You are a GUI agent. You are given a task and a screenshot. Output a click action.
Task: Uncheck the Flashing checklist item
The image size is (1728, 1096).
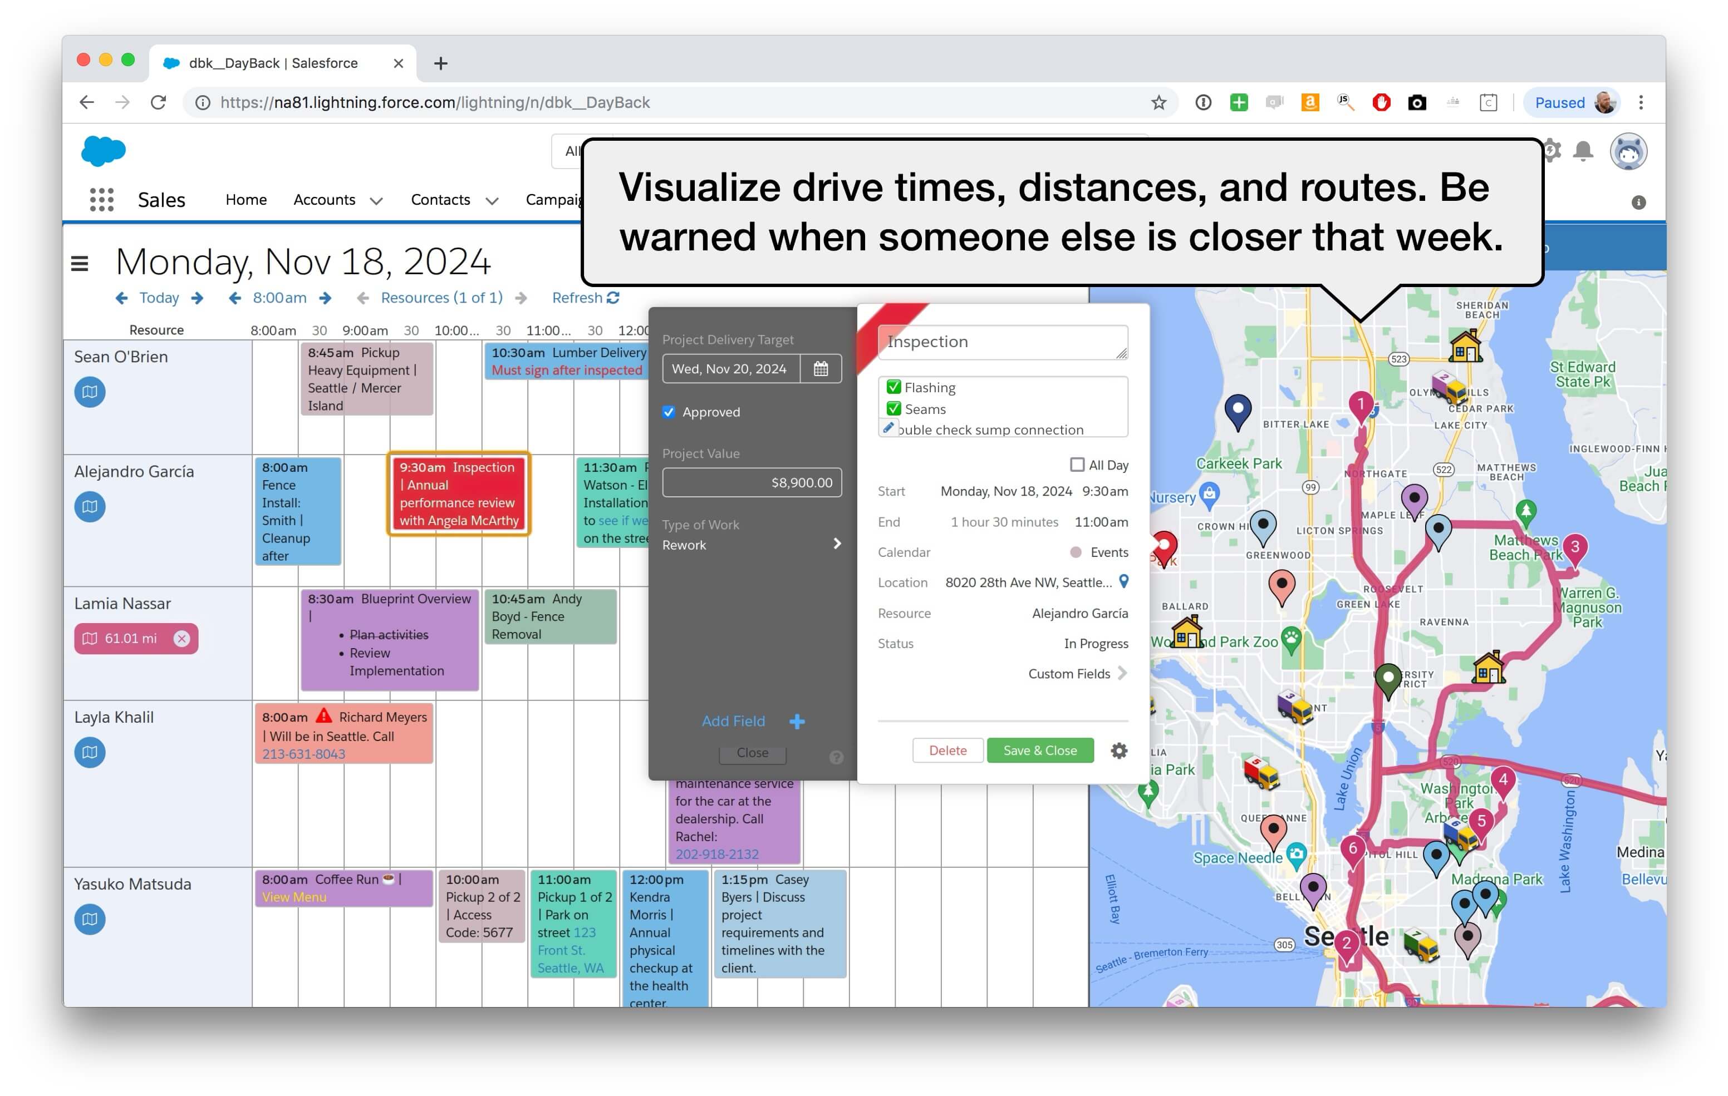tap(894, 387)
